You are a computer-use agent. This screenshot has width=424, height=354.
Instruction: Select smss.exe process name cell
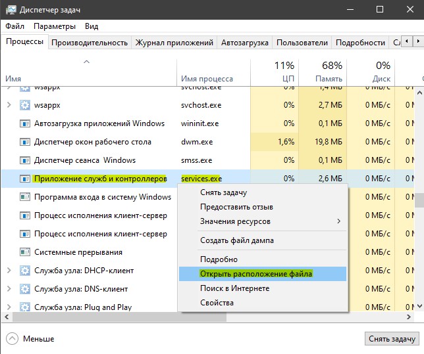click(x=197, y=160)
